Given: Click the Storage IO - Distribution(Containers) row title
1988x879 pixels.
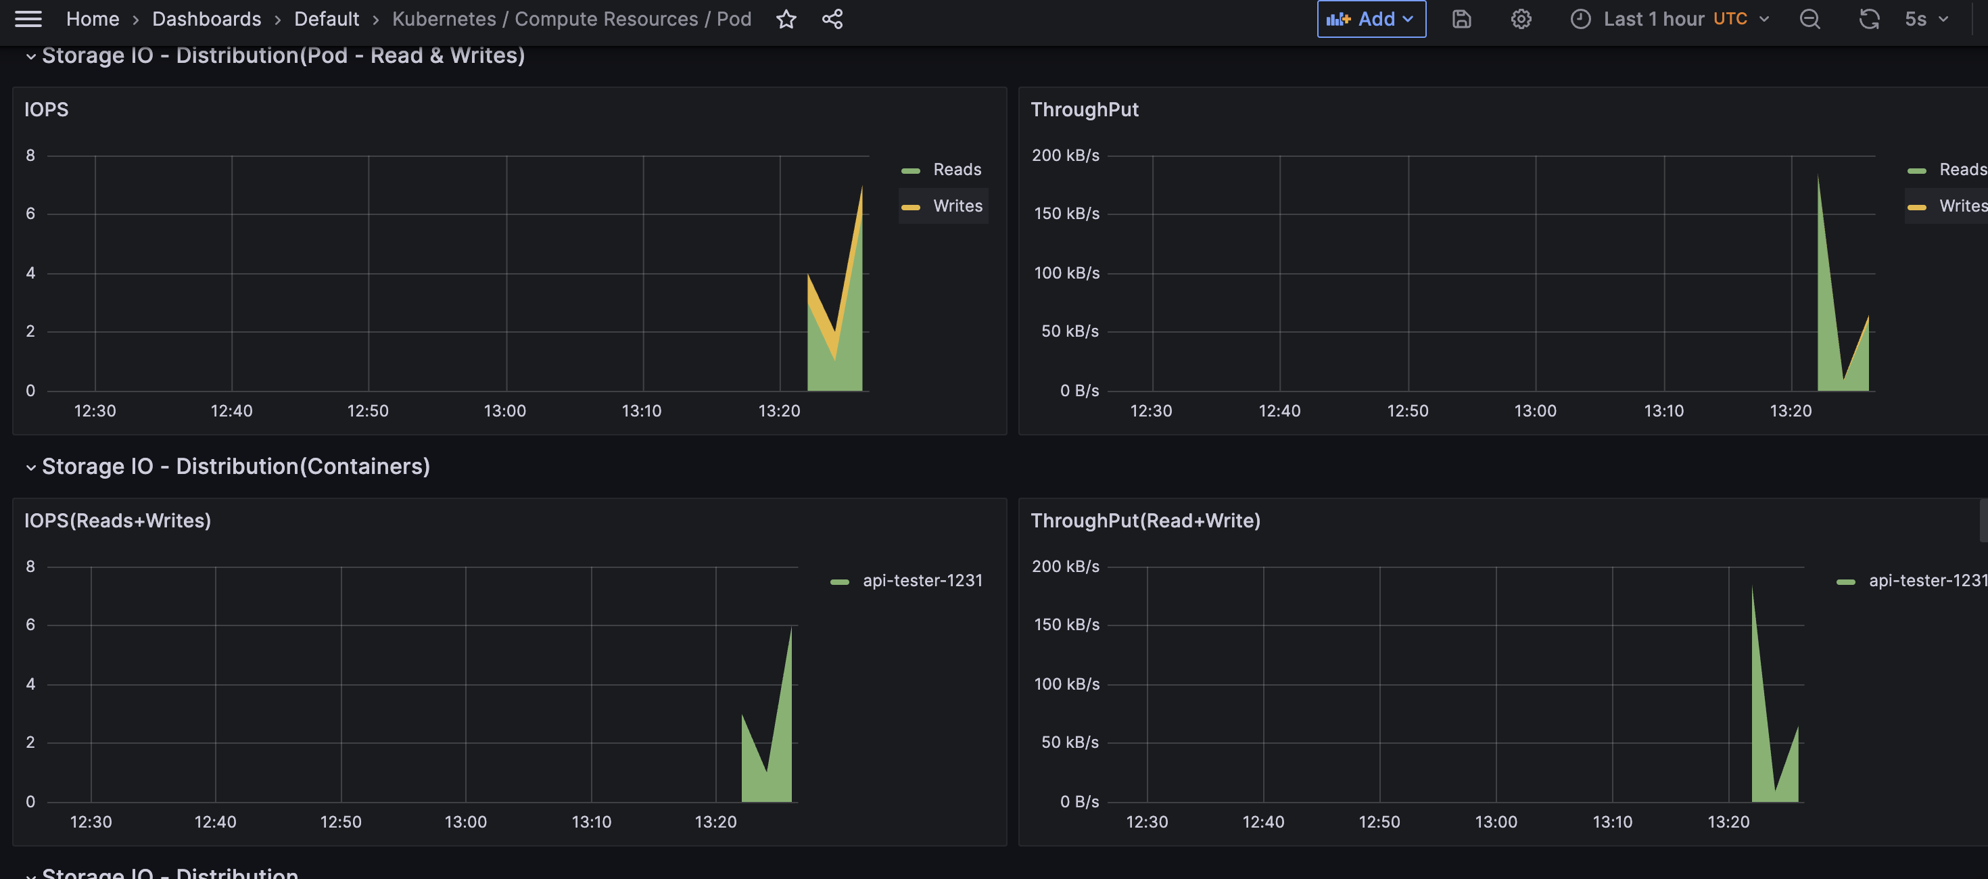Looking at the screenshot, I should coord(235,466).
